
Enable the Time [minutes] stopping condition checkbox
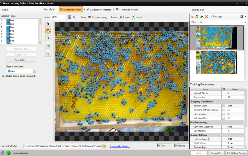tap(224, 114)
